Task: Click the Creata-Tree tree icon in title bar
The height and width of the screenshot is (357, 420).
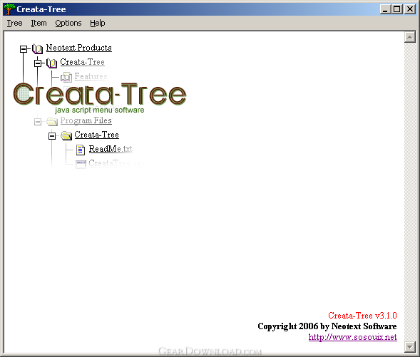Action: [x=9, y=9]
